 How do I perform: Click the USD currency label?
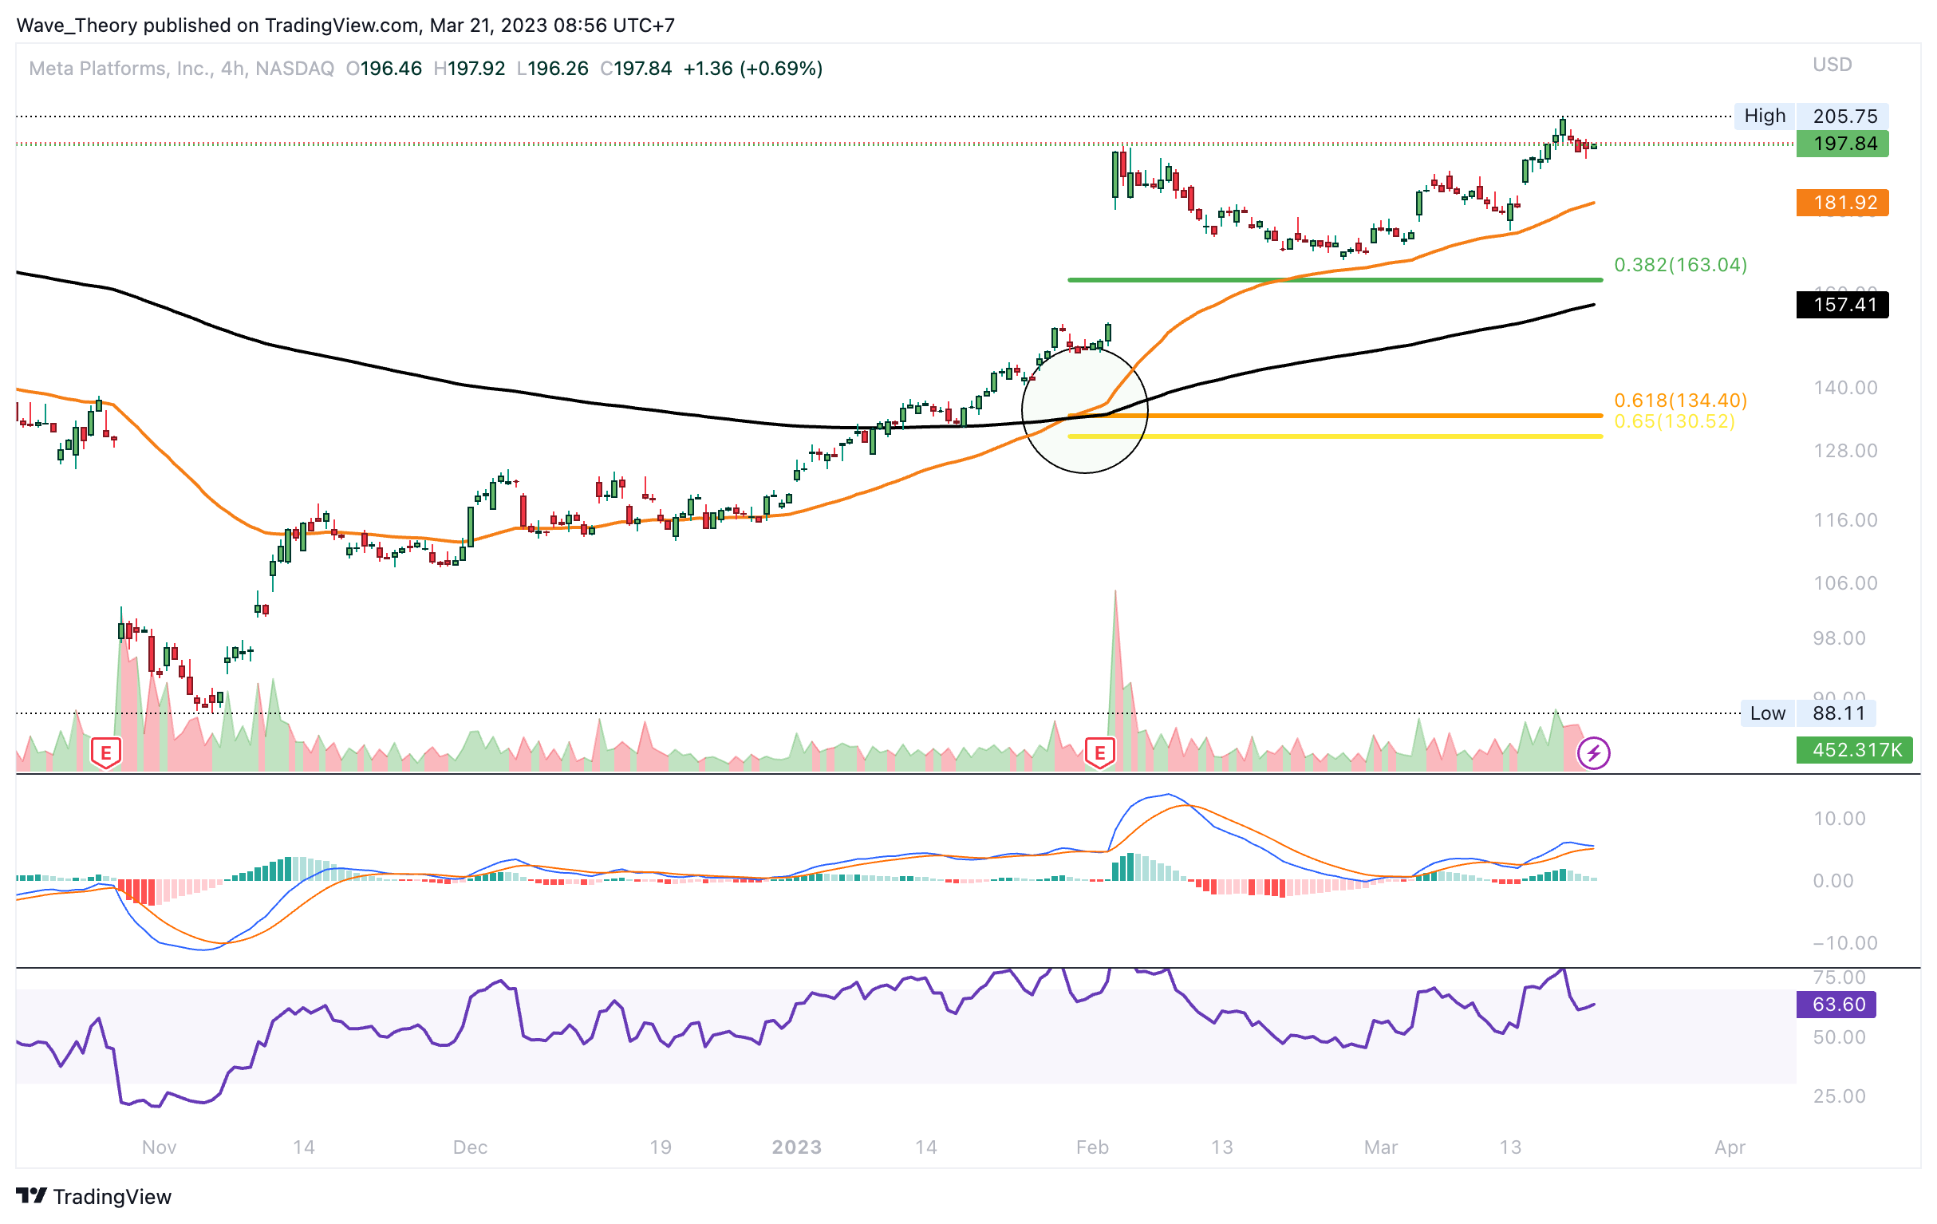coord(1832,65)
